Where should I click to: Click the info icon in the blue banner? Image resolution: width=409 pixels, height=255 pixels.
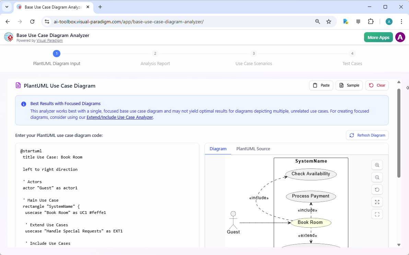point(23,103)
